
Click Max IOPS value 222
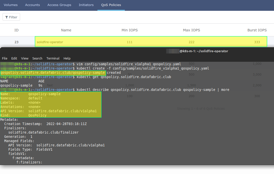click(x=192, y=42)
